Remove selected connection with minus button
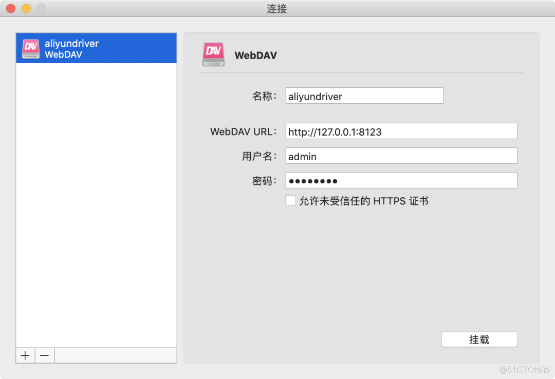This screenshot has width=555, height=379. [x=45, y=355]
